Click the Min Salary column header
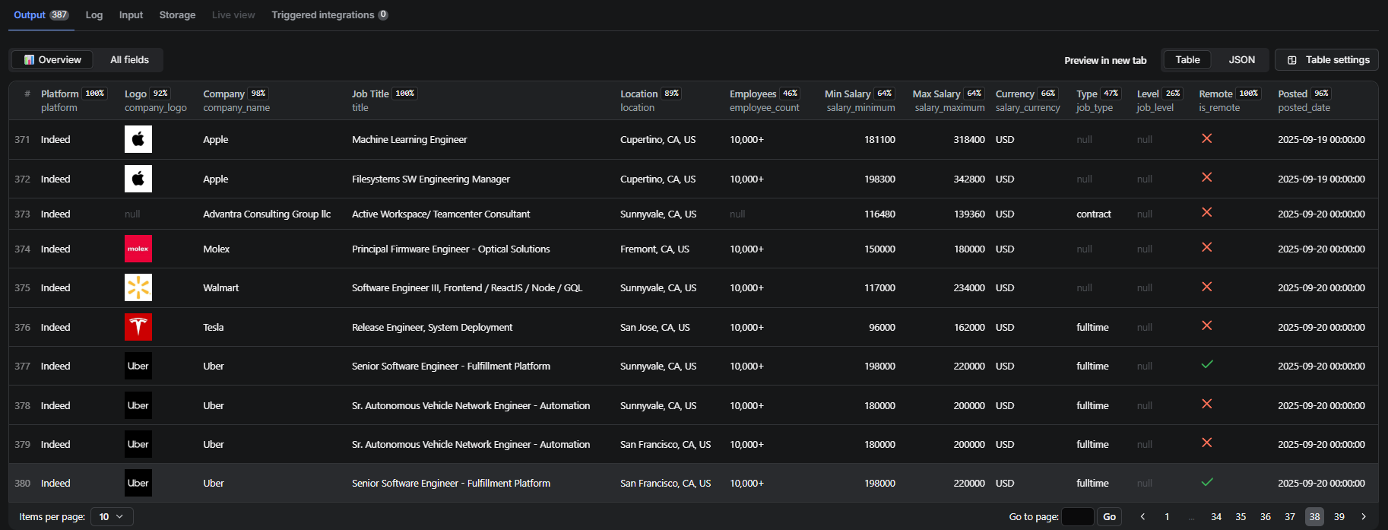 [860, 100]
